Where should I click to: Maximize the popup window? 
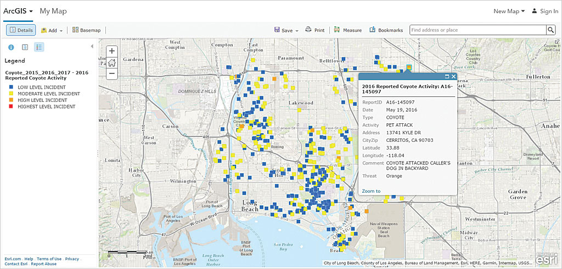447,76
